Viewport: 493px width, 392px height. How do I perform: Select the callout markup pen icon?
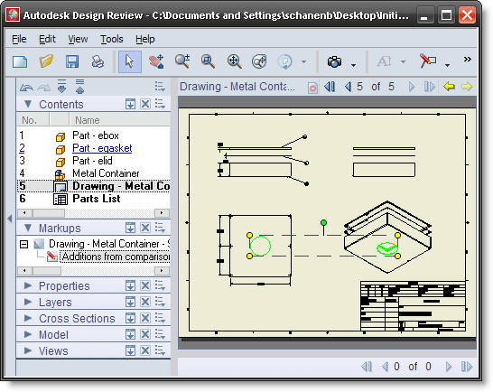pyautogui.click(x=428, y=61)
